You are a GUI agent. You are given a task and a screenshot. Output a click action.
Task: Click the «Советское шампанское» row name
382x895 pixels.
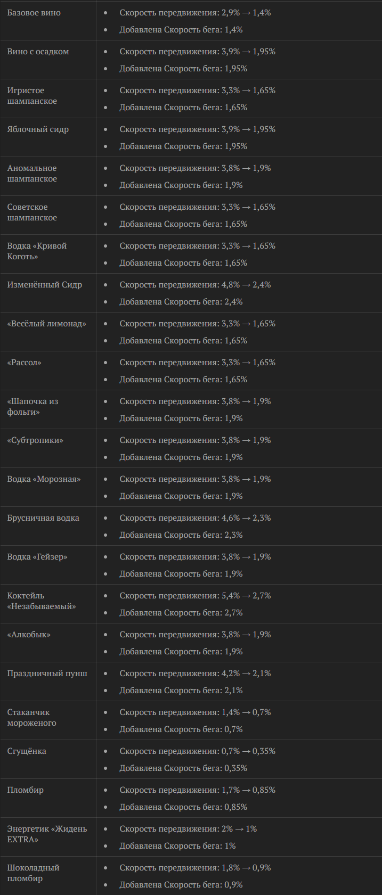tap(32, 212)
